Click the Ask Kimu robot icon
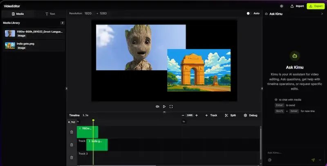Screen dimensions: 327x166 coord(295,56)
